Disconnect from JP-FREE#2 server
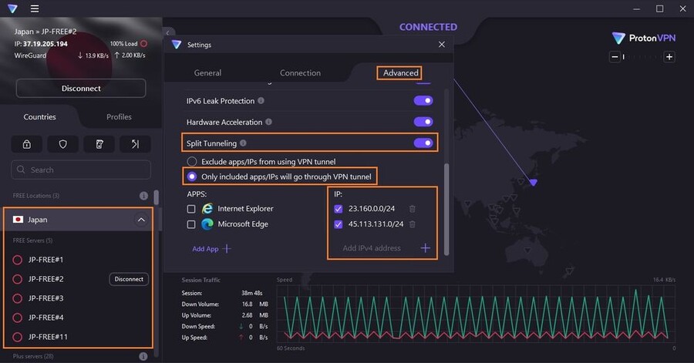 (x=129, y=279)
